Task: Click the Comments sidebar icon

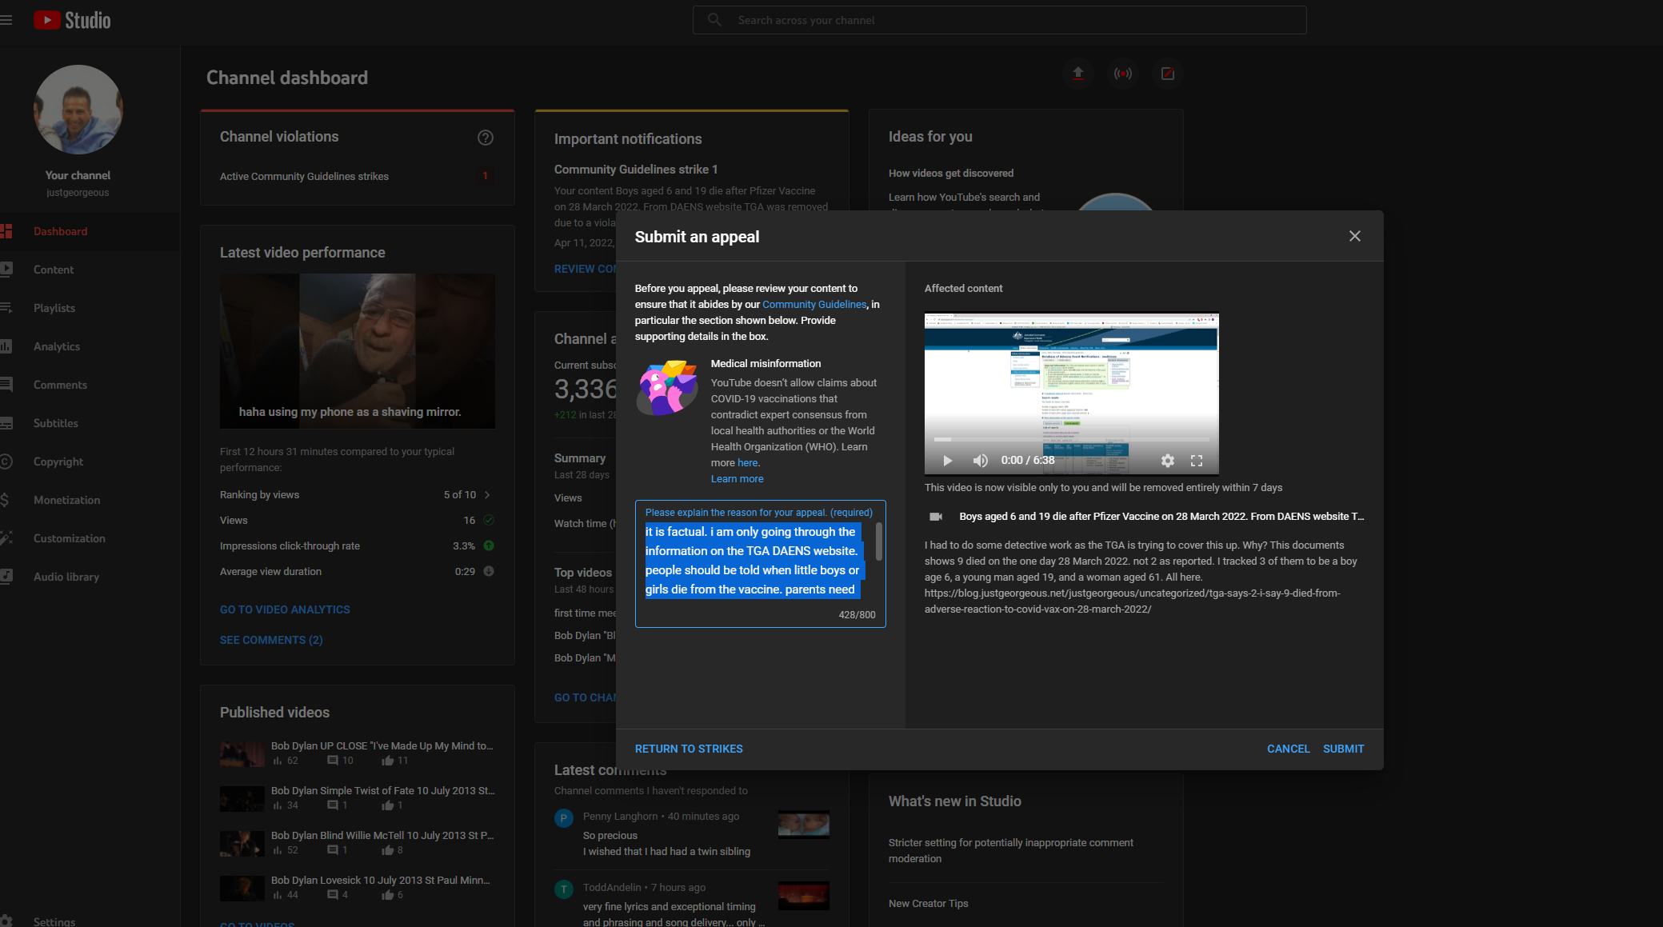Action: coord(6,385)
